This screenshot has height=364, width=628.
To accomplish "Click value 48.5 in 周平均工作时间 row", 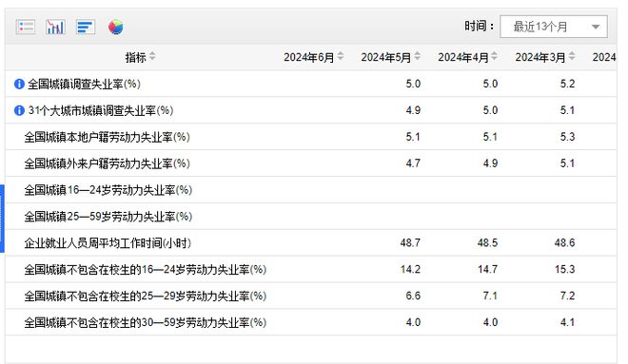I will 487,242.
